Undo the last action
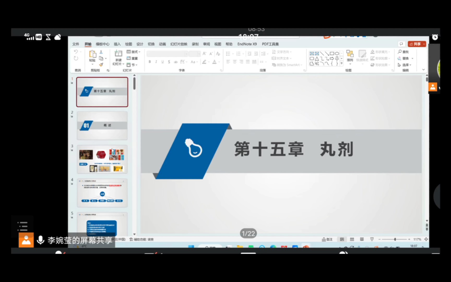The width and height of the screenshot is (451, 282). click(x=76, y=52)
